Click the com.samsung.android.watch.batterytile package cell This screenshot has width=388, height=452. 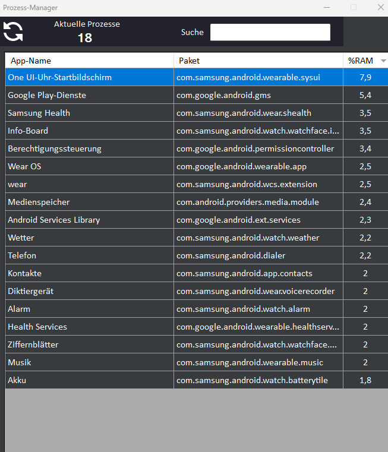(x=252, y=380)
